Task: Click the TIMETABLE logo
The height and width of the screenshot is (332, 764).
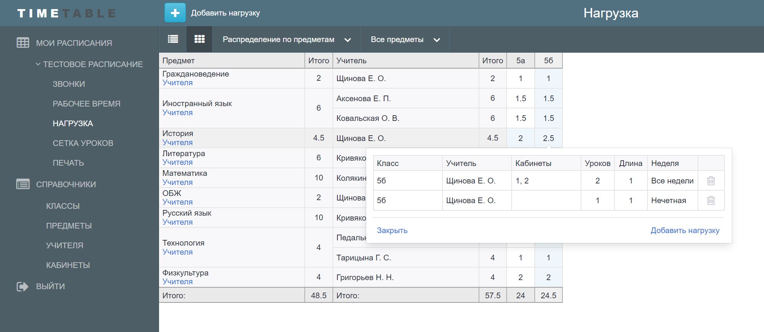Action: 66,14
